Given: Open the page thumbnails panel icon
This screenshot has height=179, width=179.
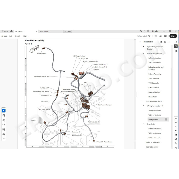Looking at the screenshot, I should click(176, 51).
